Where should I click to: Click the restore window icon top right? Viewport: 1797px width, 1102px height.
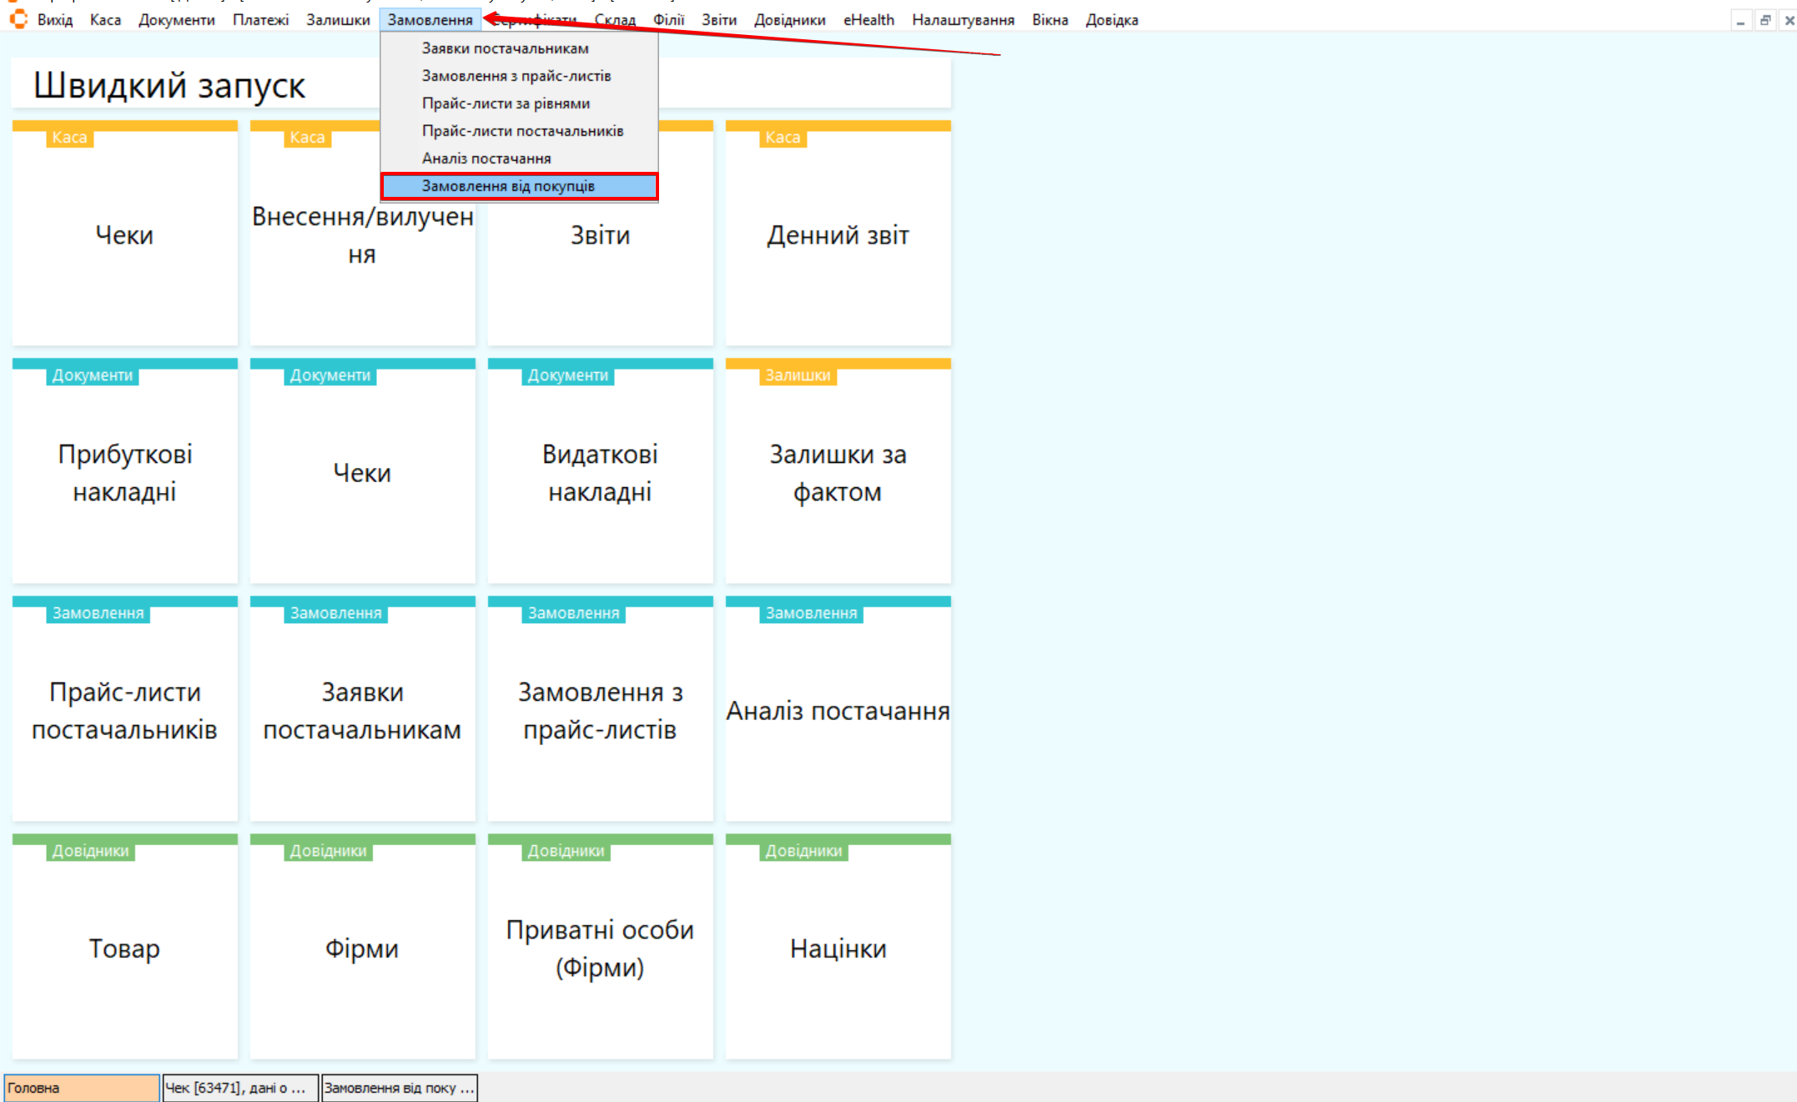pyautogui.click(x=1764, y=21)
